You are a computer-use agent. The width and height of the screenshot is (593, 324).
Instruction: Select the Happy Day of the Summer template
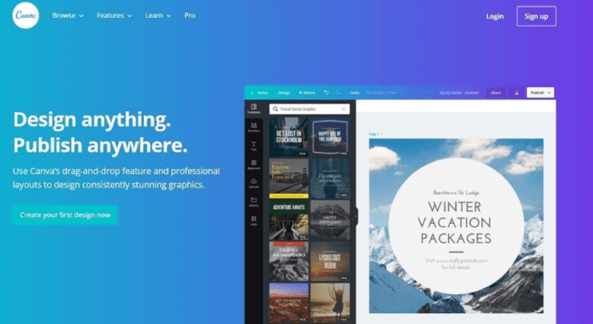point(330,137)
